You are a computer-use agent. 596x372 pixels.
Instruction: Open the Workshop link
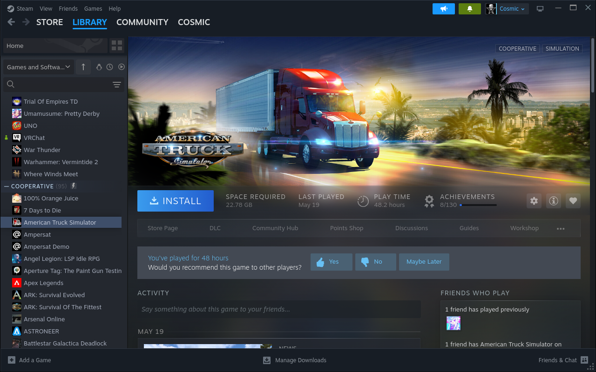coord(524,228)
